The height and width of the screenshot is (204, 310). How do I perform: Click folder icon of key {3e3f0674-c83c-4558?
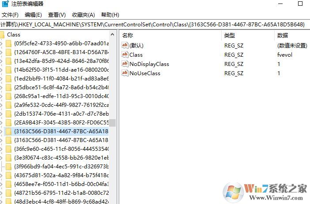click(8, 158)
